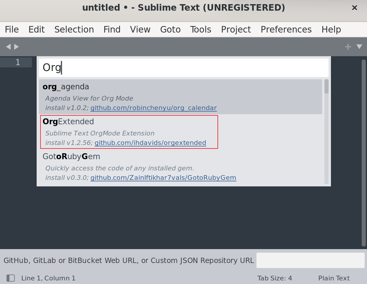Open the GotoRubyGem GitHub link
The image size is (367, 284).
pyautogui.click(x=163, y=178)
